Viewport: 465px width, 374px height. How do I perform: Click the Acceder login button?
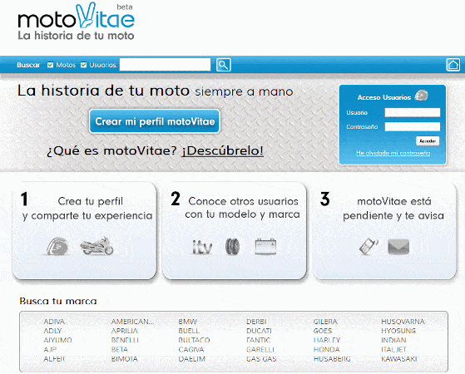pyautogui.click(x=428, y=140)
